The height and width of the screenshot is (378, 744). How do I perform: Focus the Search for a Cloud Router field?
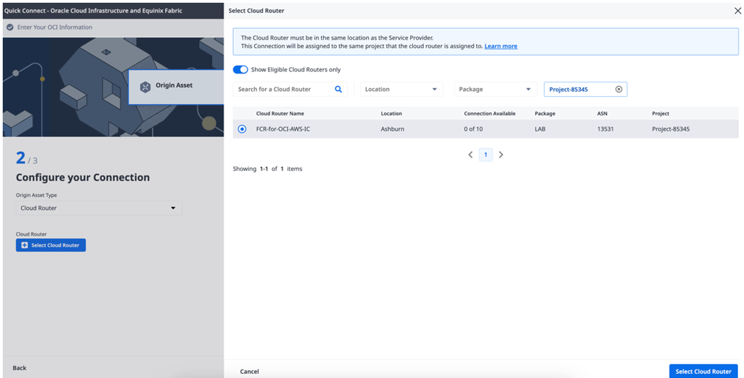coord(284,90)
